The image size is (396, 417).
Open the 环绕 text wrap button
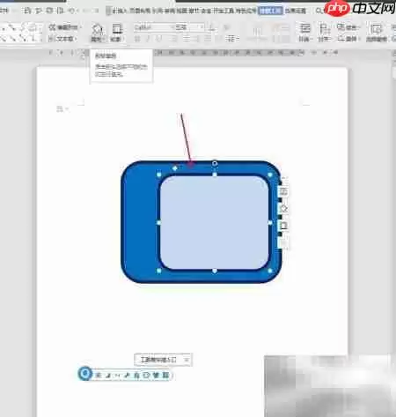tap(305, 33)
